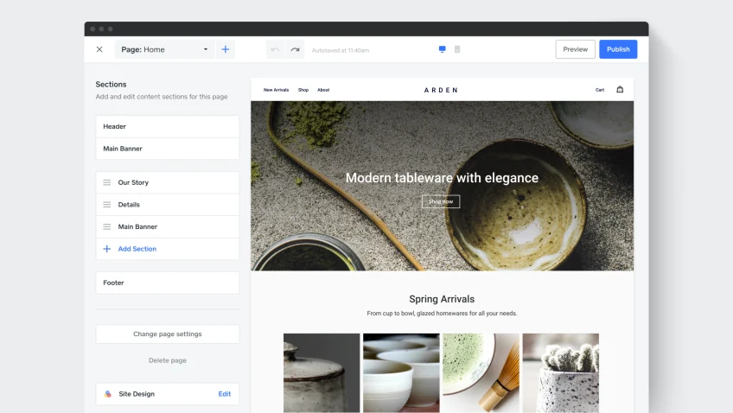The image size is (733, 413).
Task: Select the banner headline text
Action: click(442, 177)
